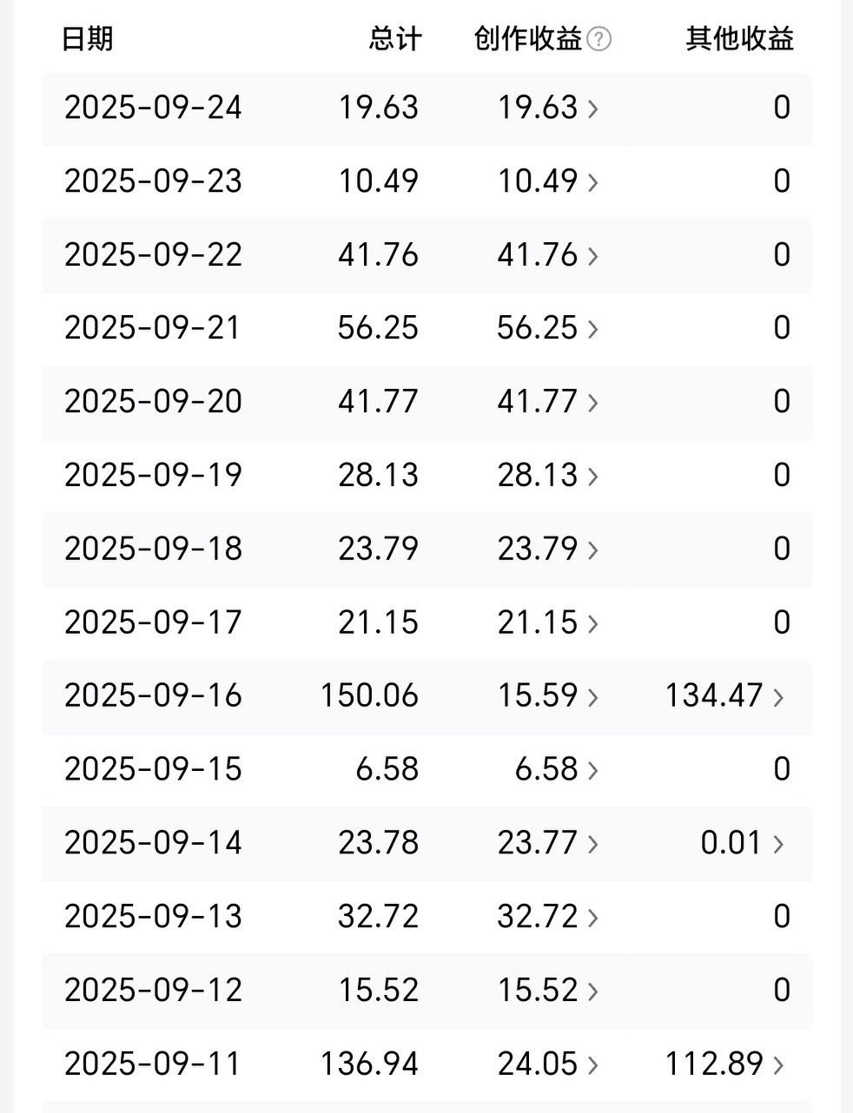The width and height of the screenshot is (853, 1113).
Task: Open 其他收益 134.47 details chevron
Action: coord(778,697)
